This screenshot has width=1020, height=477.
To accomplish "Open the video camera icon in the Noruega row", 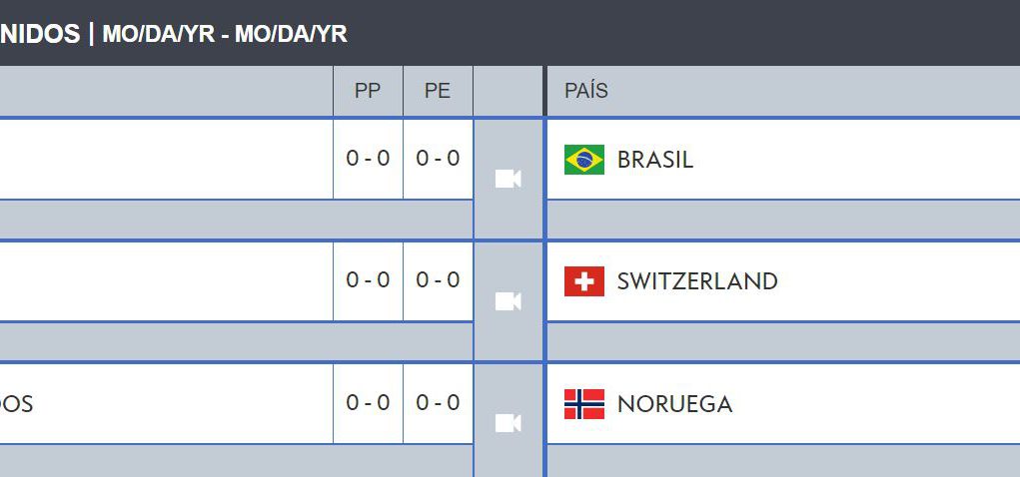I will click(x=509, y=423).
